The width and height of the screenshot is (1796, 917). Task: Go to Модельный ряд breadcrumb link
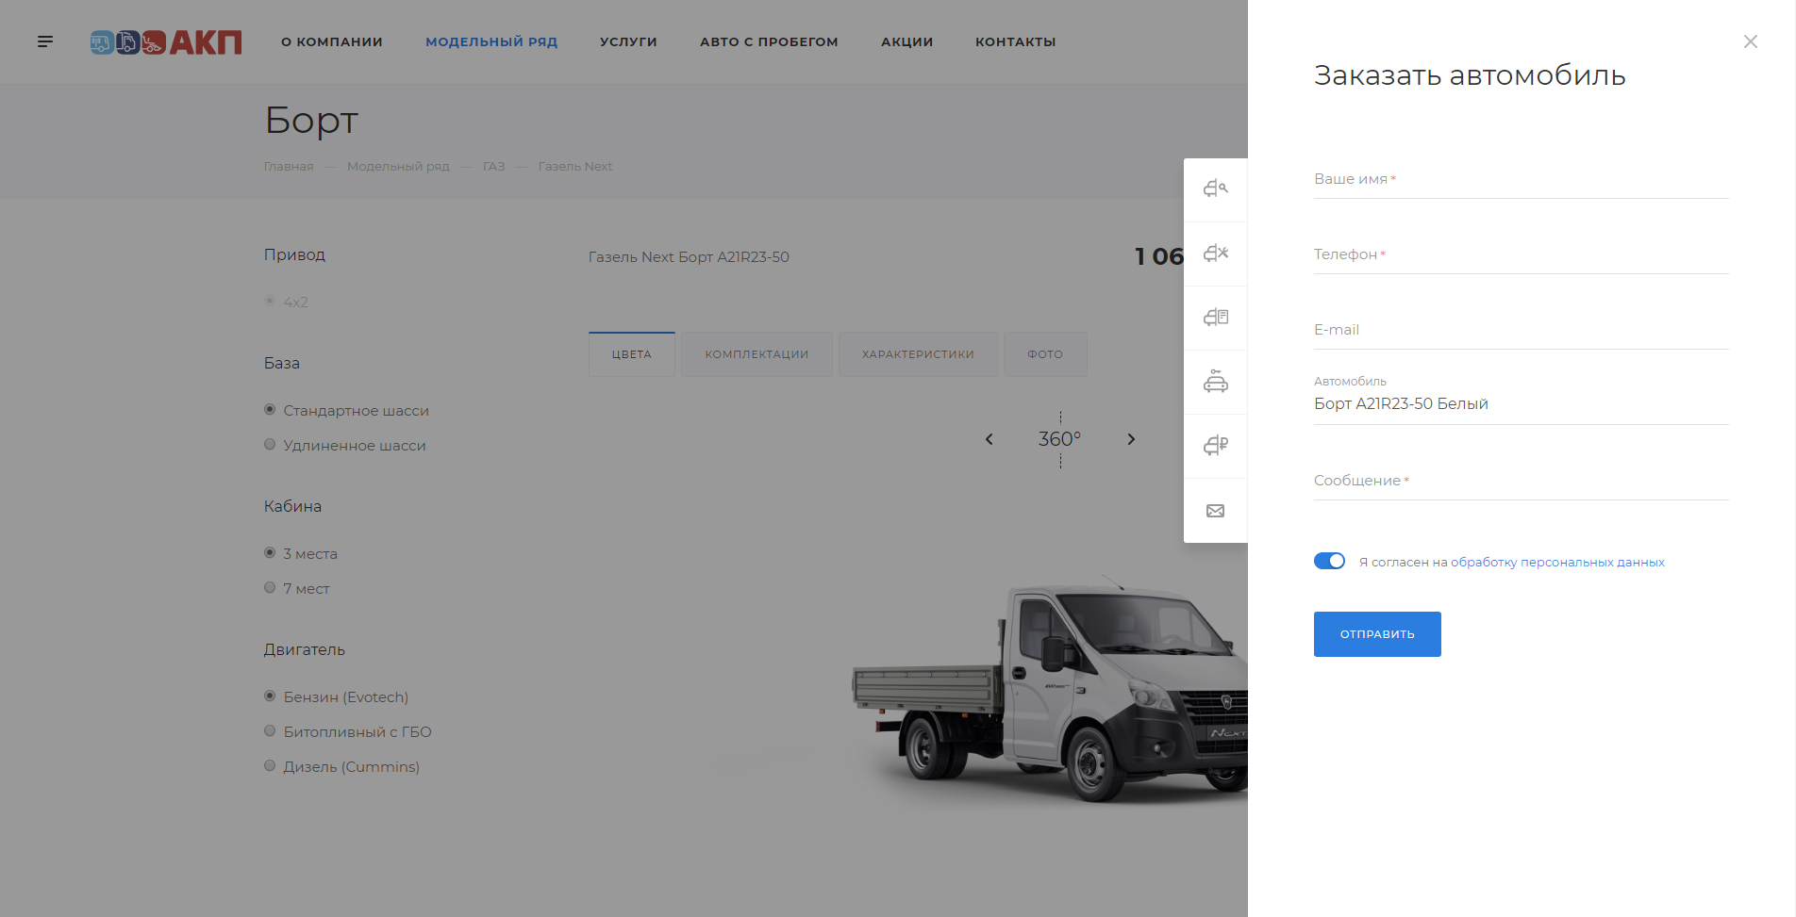tap(398, 166)
